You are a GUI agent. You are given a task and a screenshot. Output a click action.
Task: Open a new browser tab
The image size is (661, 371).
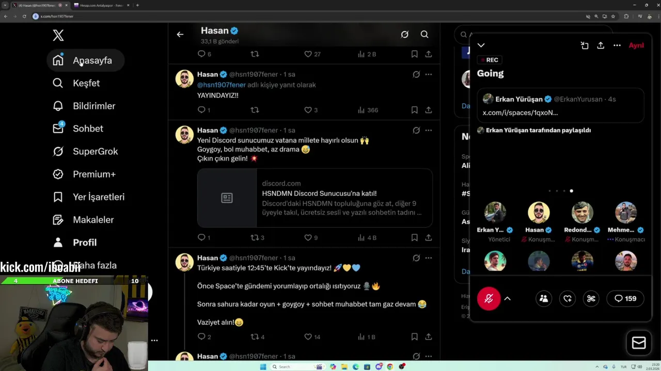coord(137,5)
